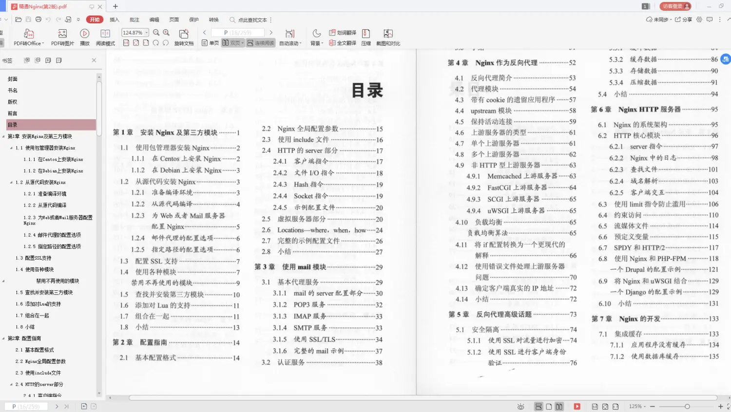Open 截图和对比 screenshot and compare
Screen dimensions: 731x412
pos(388,37)
